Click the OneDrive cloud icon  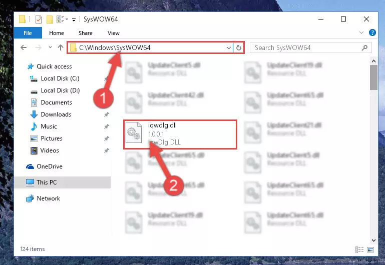click(30, 166)
